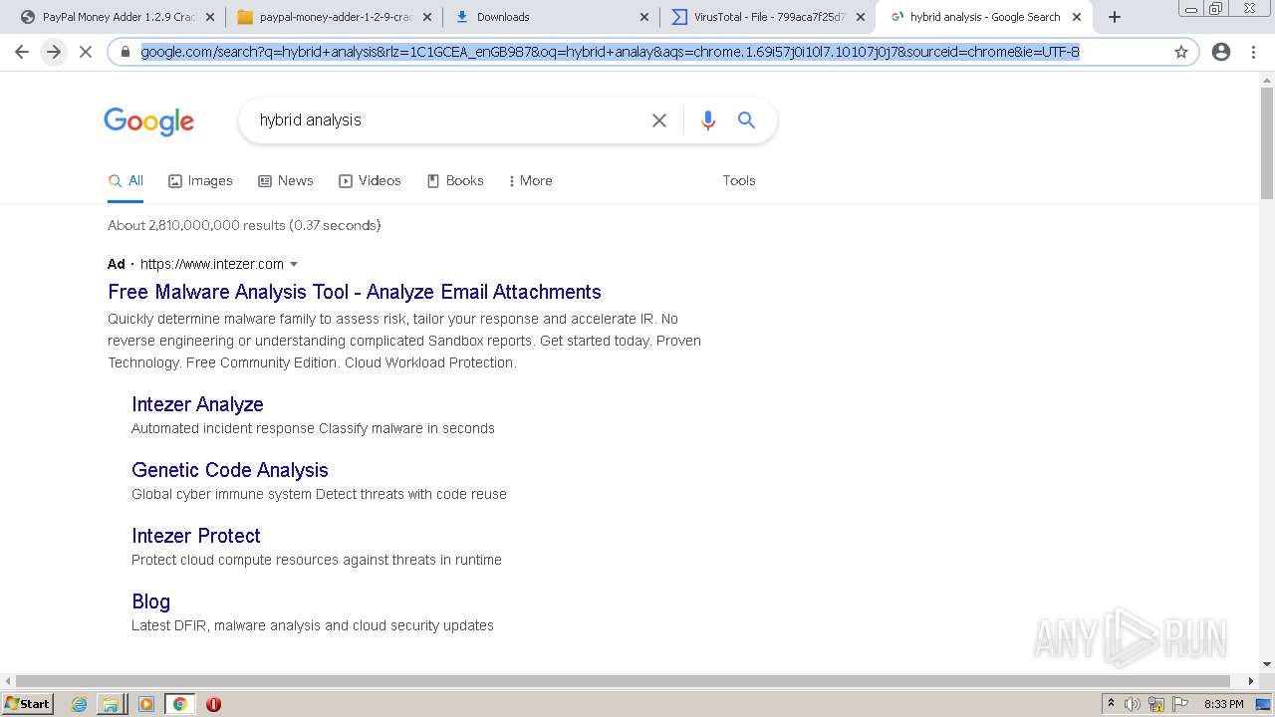Image resolution: width=1275 pixels, height=717 pixels.
Task: Click the URL in the address bar
Action: point(610,52)
